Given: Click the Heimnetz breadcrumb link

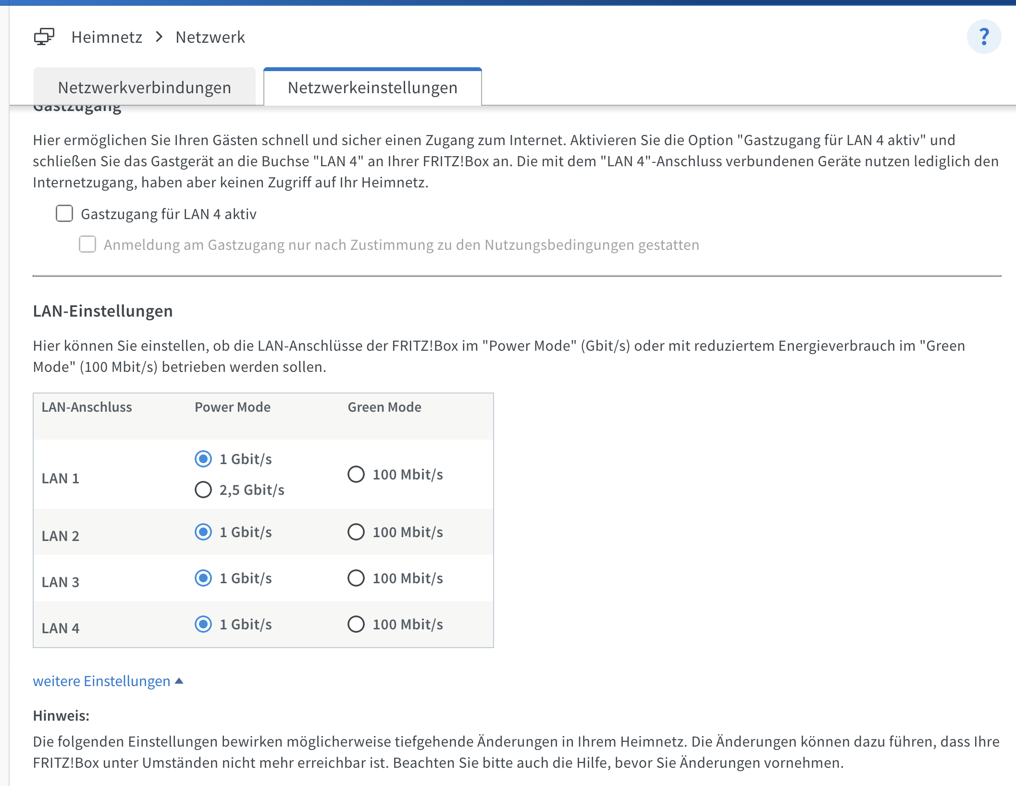Looking at the screenshot, I should pos(107,37).
